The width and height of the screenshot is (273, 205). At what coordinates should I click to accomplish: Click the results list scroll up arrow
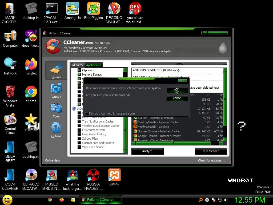(x=225, y=70)
